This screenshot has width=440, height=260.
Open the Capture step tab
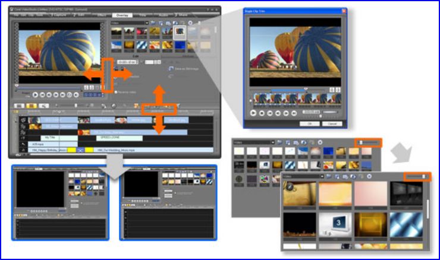[59, 15]
